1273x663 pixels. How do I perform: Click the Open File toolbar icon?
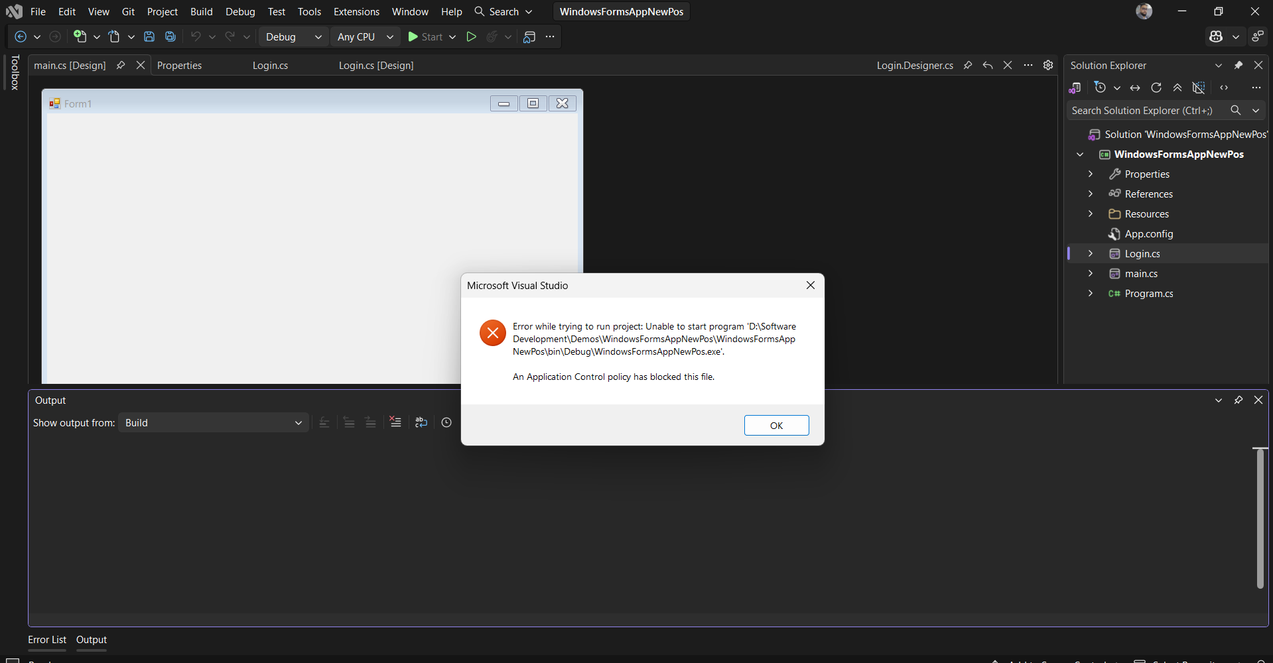115,37
